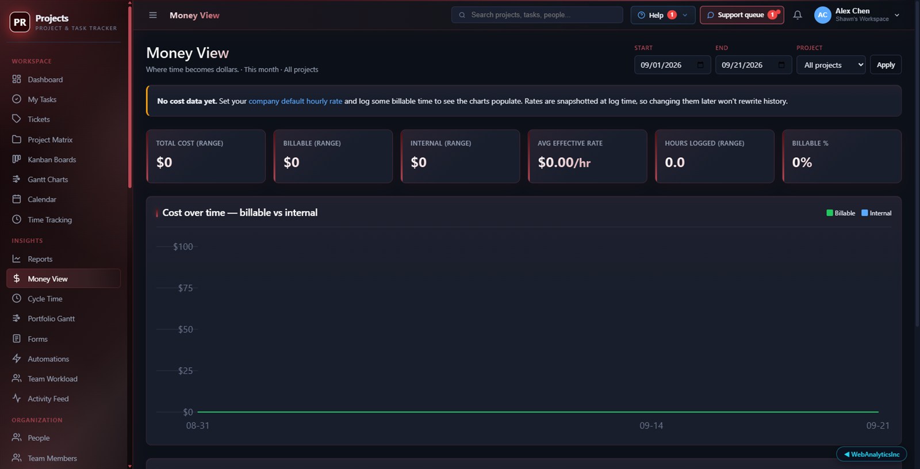Click the Gantt Charts icon
The image size is (920, 469).
[x=17, y=179]
